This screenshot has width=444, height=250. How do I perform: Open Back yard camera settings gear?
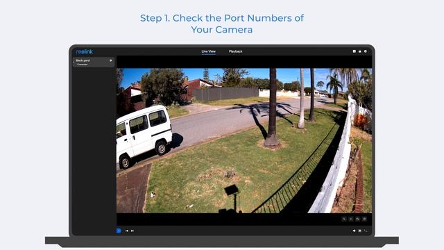[111, 60]
